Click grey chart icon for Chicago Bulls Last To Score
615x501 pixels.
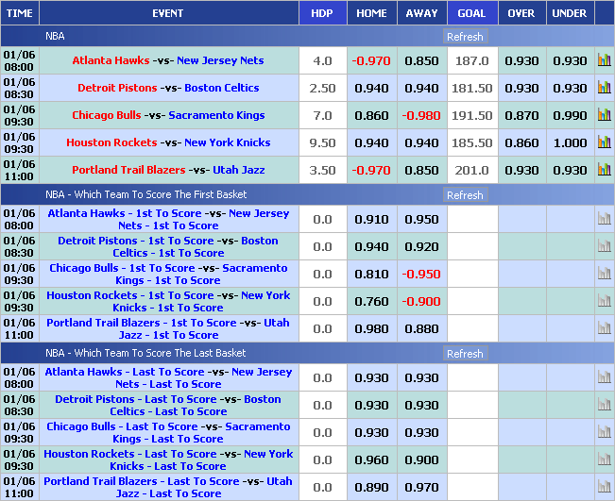(x=604, y=432)
